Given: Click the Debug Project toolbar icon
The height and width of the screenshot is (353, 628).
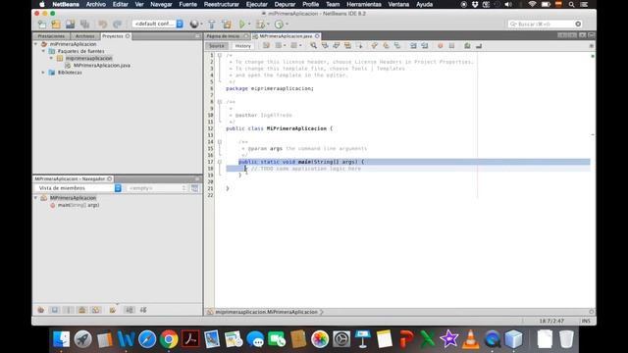Looking at the screenshot, I should [260, 24].
